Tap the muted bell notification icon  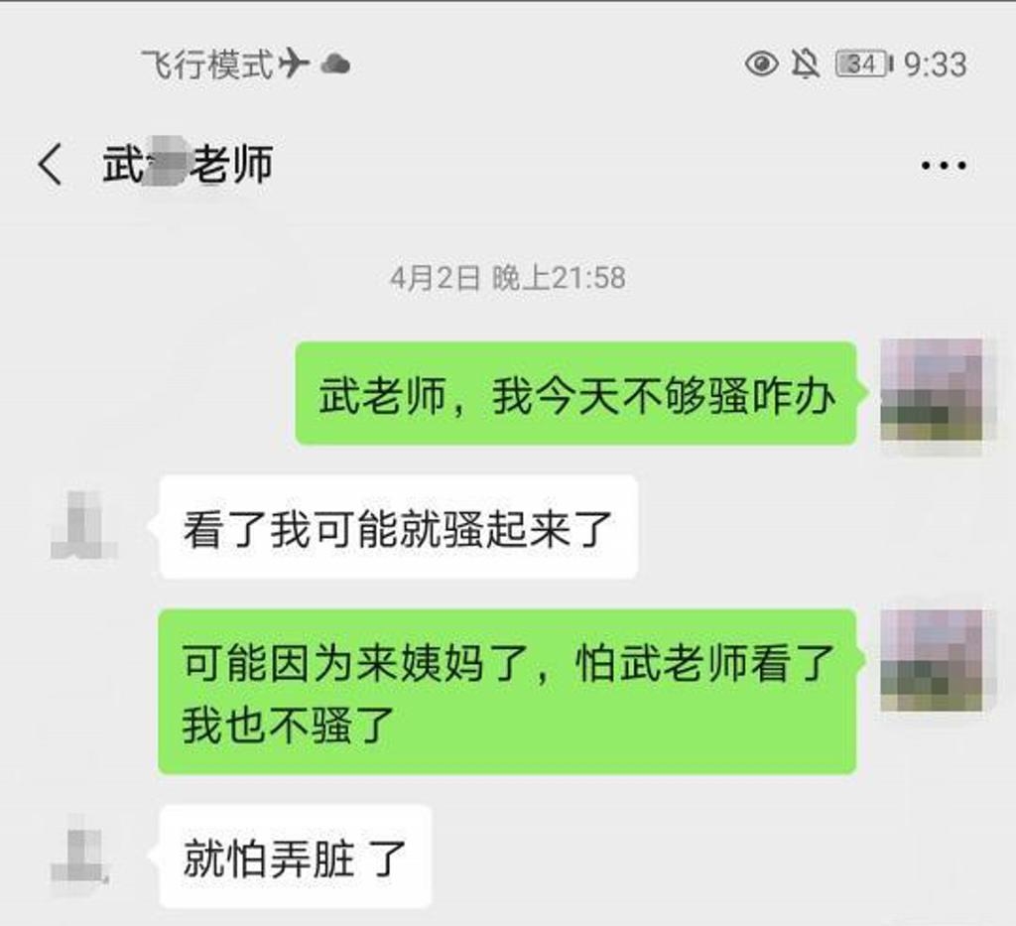click(806, 65)
